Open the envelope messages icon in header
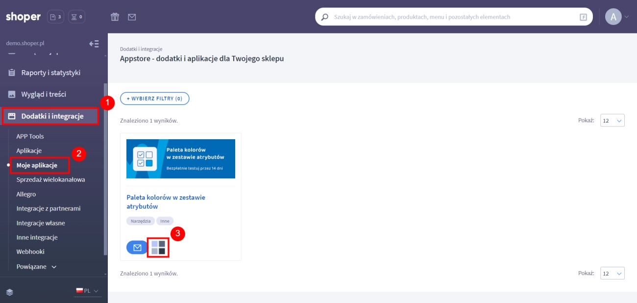The height and width of the screenshot is (303, 637). click(x=132, y=17)
